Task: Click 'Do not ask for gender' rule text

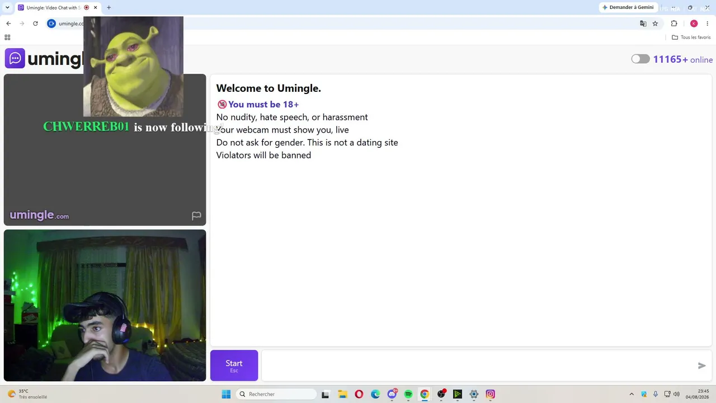Action: point(307,142)
